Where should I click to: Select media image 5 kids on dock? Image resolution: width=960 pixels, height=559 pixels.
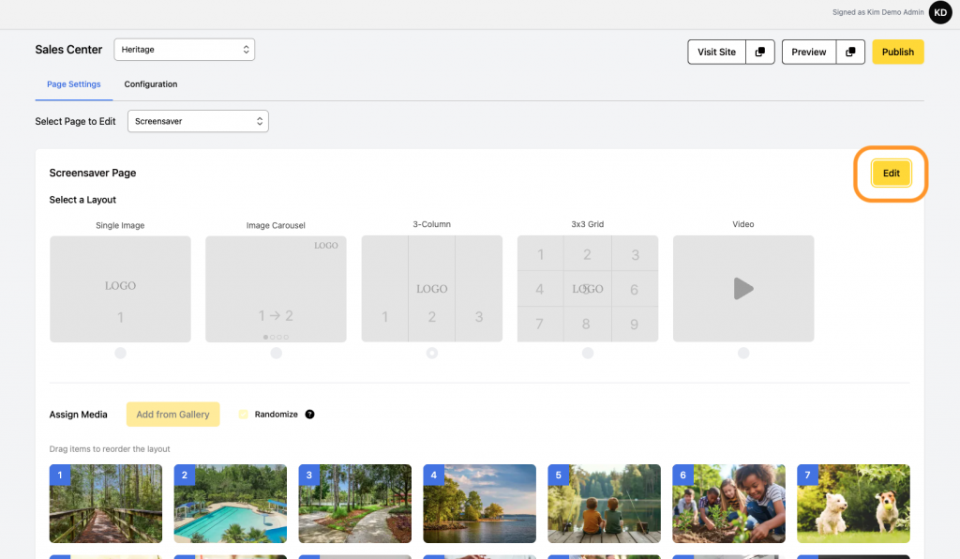pos(605,504)
